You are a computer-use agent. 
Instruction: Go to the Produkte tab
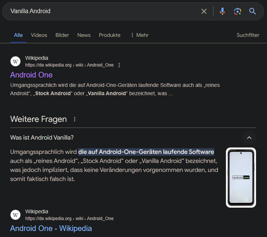click(109, 35)
